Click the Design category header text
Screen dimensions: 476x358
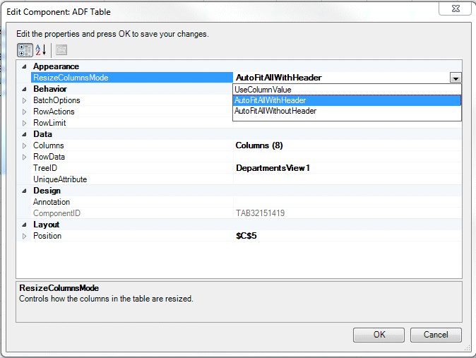click(x=47, y=191)
